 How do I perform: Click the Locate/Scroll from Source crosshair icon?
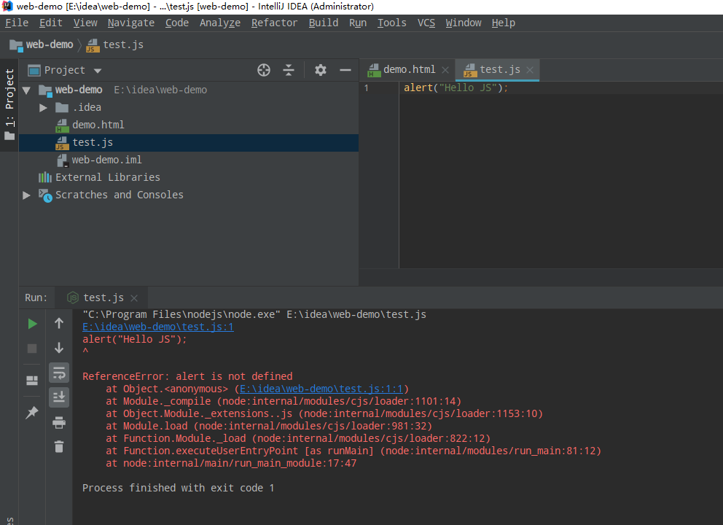pyautogui.click(x=264, y=70)
